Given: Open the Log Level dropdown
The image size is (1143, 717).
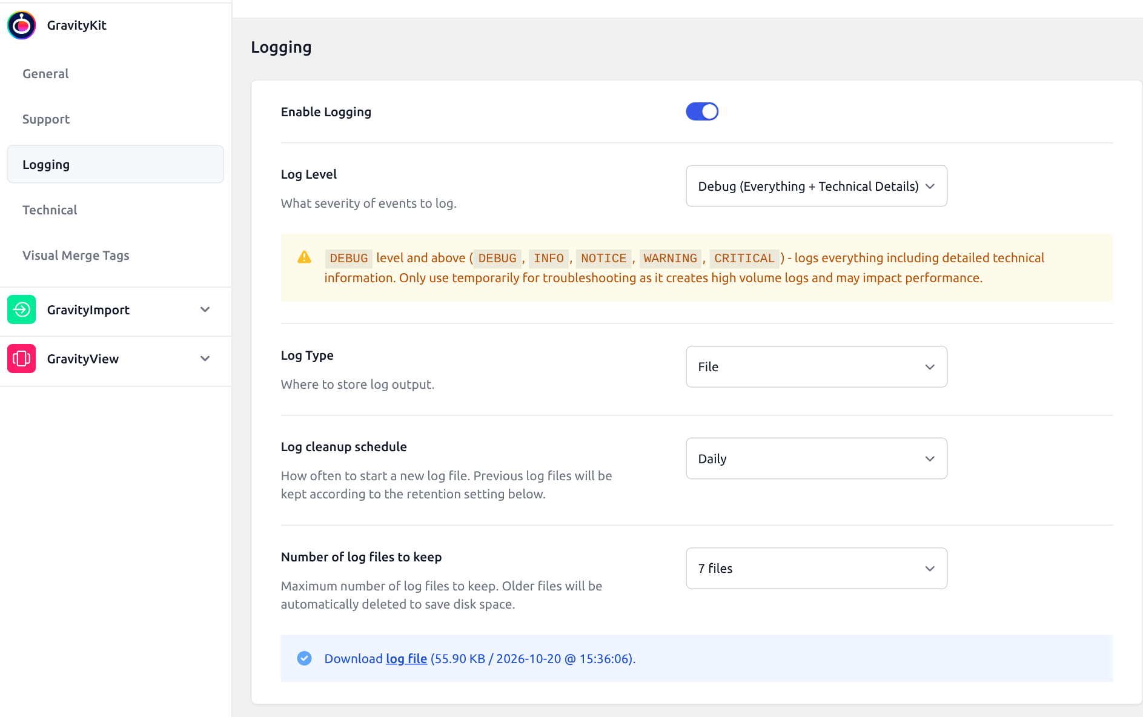Looking at the screenshot, I should (817, 186).
